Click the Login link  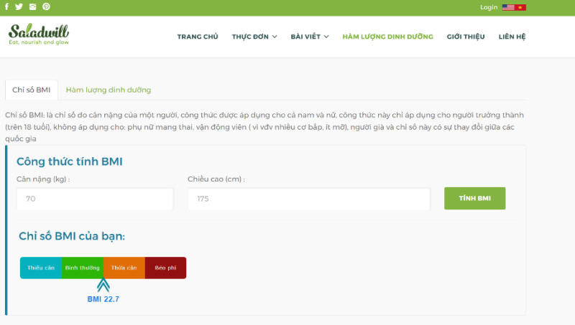click(489, 7)
